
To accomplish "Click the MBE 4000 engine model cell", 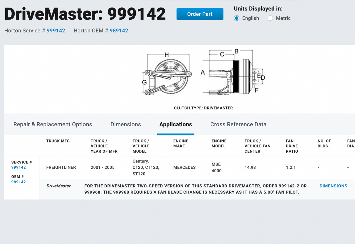I will pyautogui.click(x=216, y=168).
